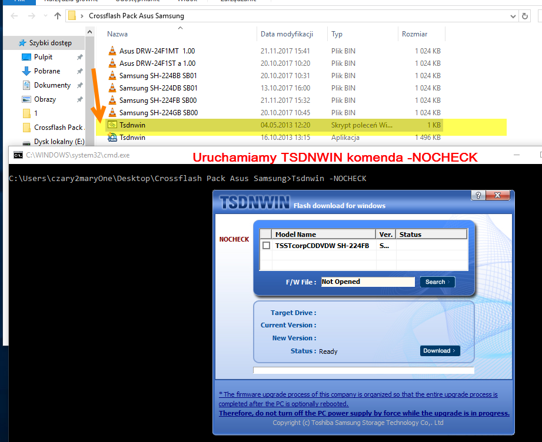Open Crossflash Pack folder in sidebar
Screen dimensions: 542x442
click(26, 128)
